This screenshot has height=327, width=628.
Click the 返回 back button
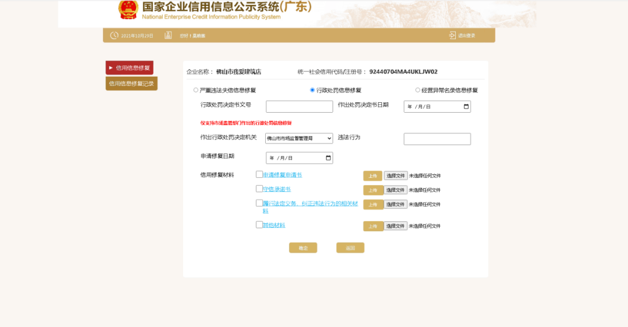(351, 248)
